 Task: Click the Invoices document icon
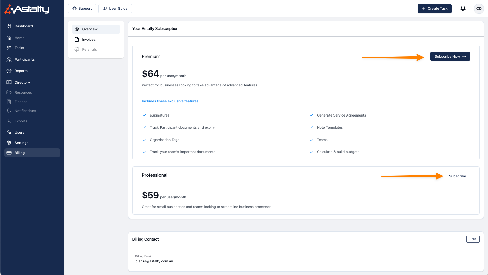point(77,39)
